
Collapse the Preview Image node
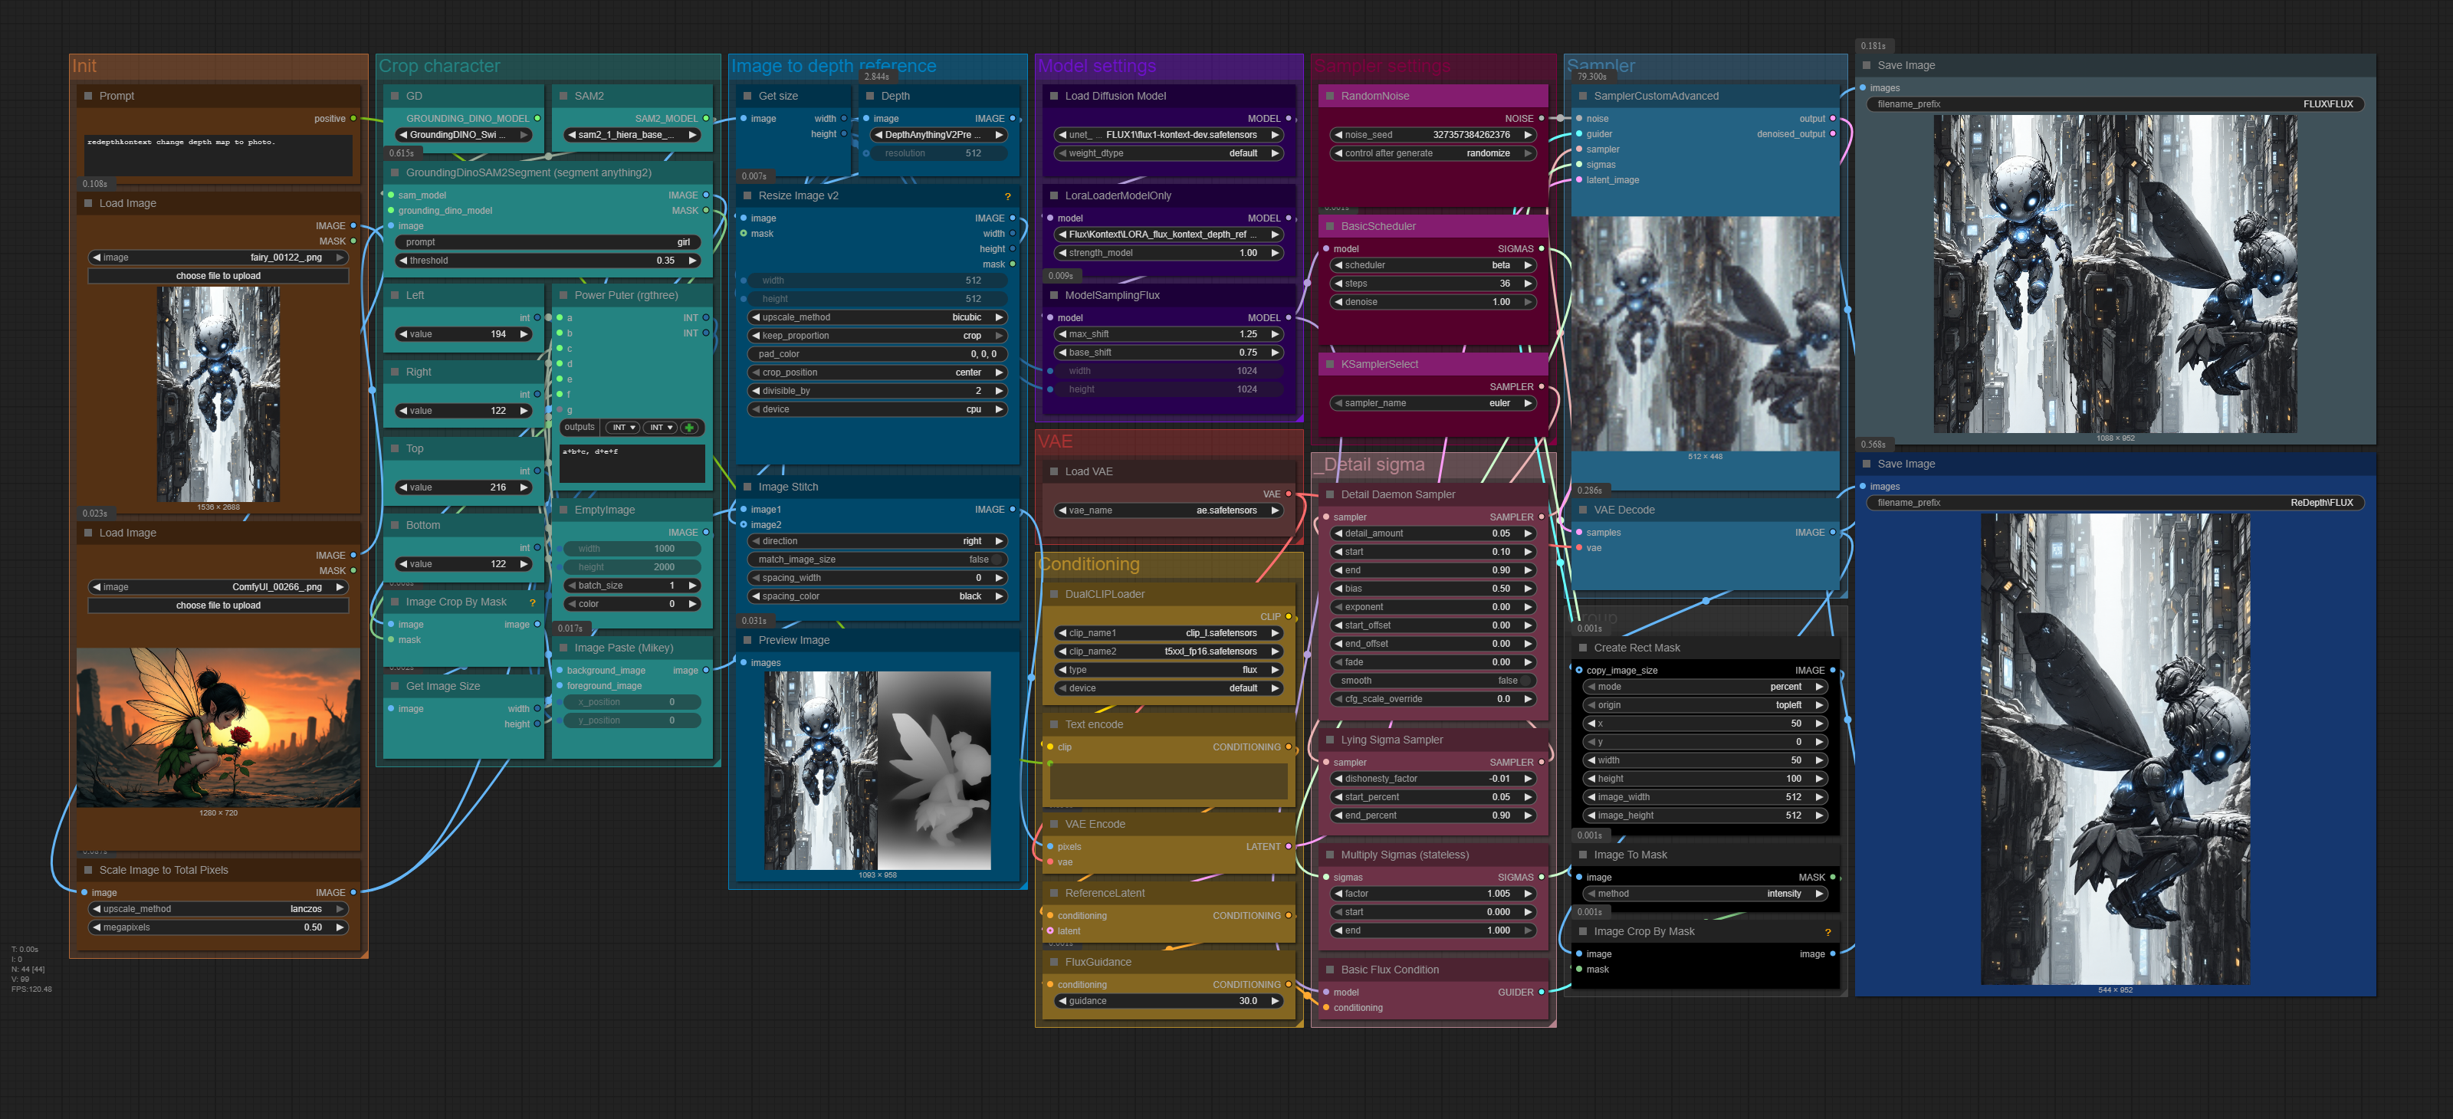click(x=747, y=640)
